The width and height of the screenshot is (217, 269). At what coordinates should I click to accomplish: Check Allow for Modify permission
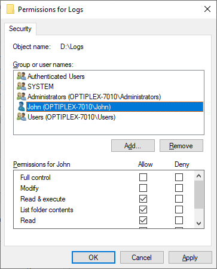click(143, 188)
